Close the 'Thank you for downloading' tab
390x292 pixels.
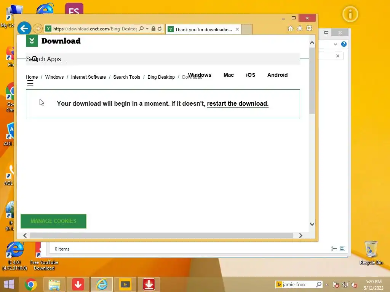point(237,29)
